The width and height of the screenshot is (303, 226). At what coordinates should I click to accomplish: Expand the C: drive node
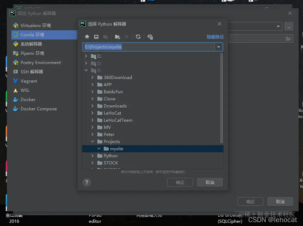tap(86, 56)
